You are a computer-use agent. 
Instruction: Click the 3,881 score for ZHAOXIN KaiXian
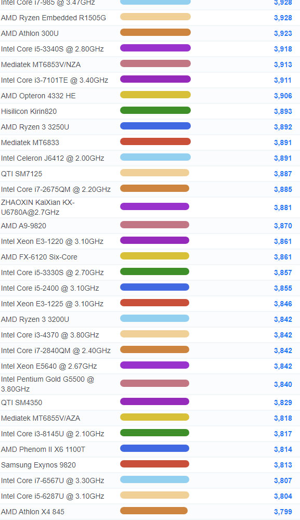pos(283,207)
